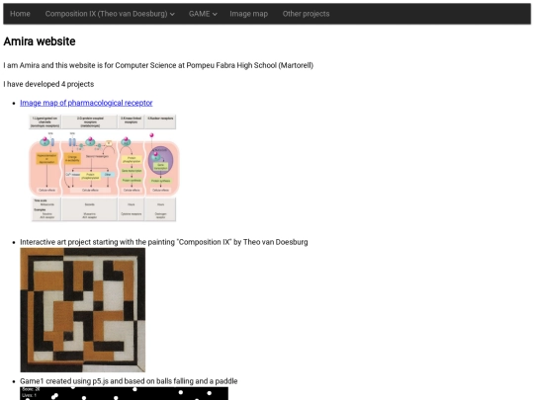Click text about Pompeu Fabra High School

[x=158, y=65]
